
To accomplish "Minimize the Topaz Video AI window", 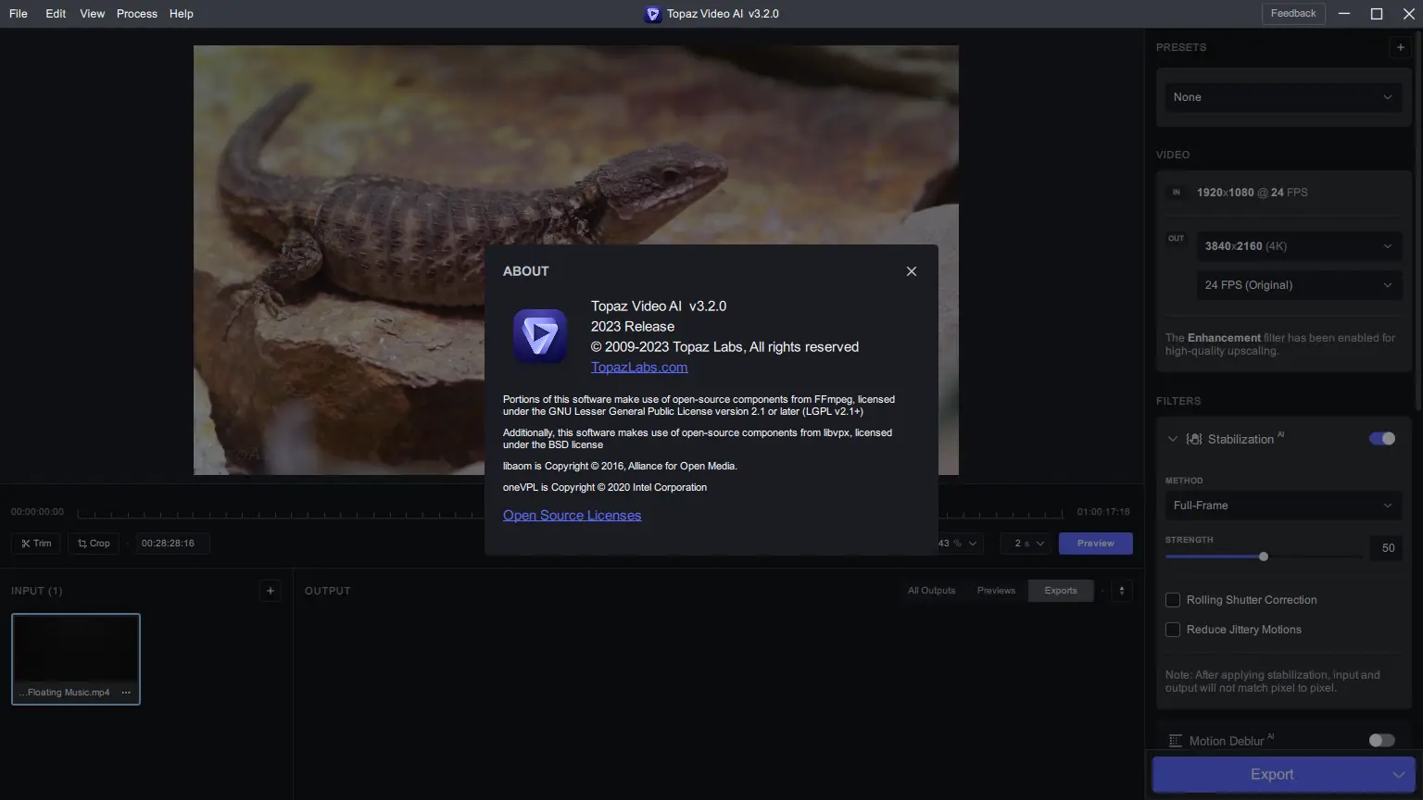I will pos(1345,14).
